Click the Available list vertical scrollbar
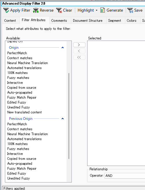The width and height of the screenshot is (145, 190). click(69, 116)
